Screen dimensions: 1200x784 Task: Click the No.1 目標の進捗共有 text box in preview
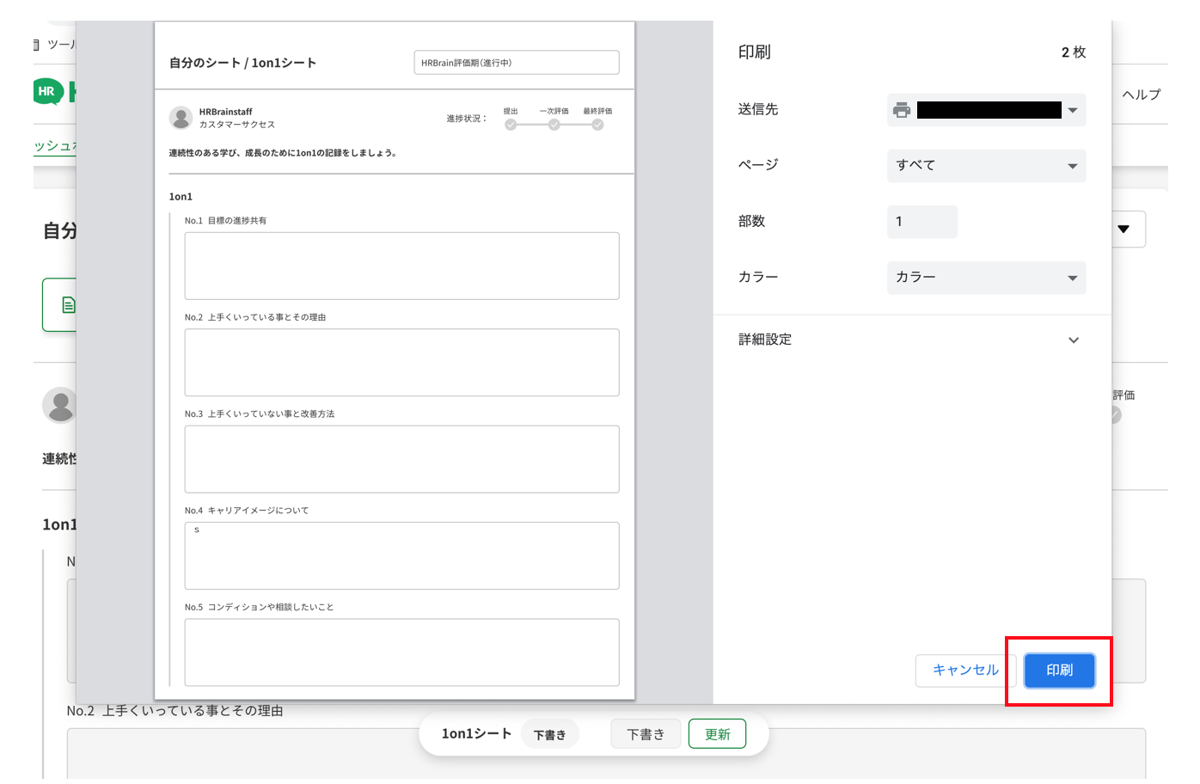[x=401, y=266]
